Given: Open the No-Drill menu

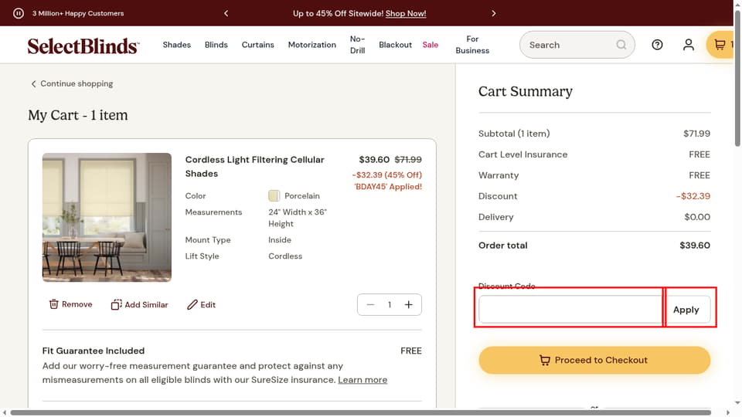Looking at the screenshot, I should tap(357, 45).
